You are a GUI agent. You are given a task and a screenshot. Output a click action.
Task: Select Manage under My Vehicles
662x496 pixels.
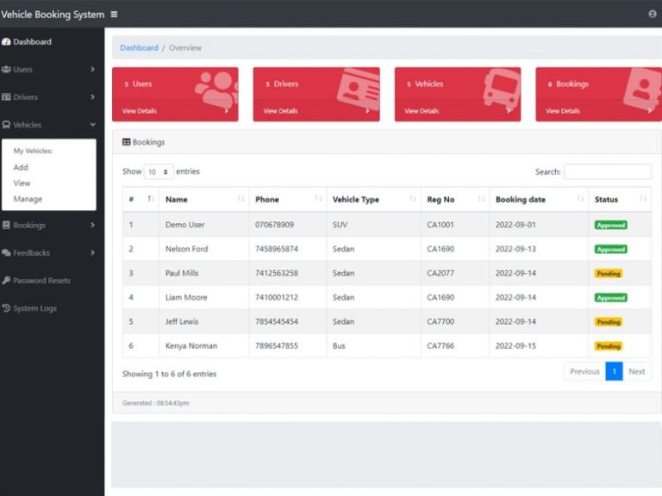(x=28, y=199)
